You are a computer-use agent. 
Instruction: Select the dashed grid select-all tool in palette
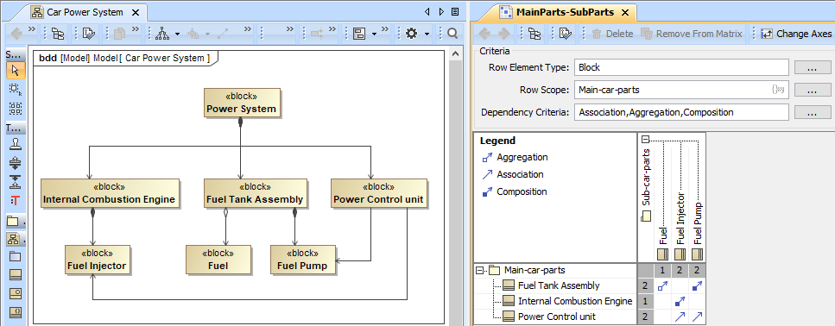[16, 109]
